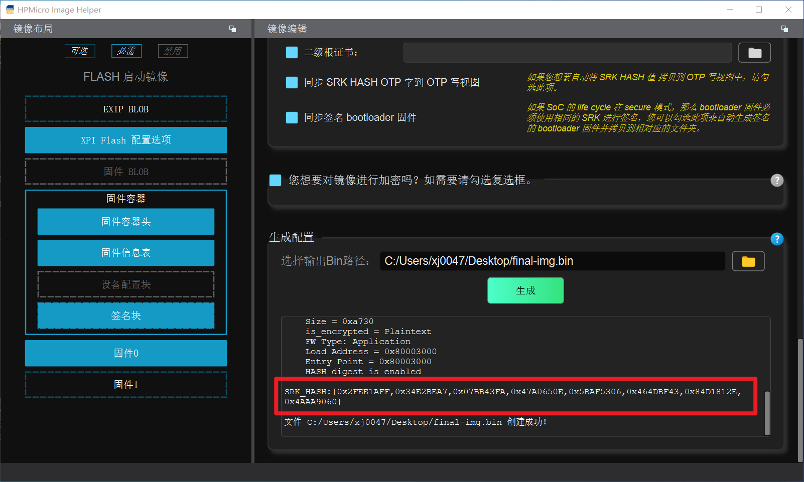This screenshot has height=482, width=804.
Task: Click the 镜像布局 panel title
Action: pos(33,29)
